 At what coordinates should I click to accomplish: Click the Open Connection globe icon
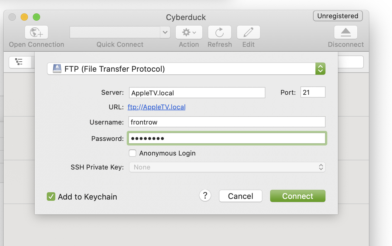coord(36,32)
